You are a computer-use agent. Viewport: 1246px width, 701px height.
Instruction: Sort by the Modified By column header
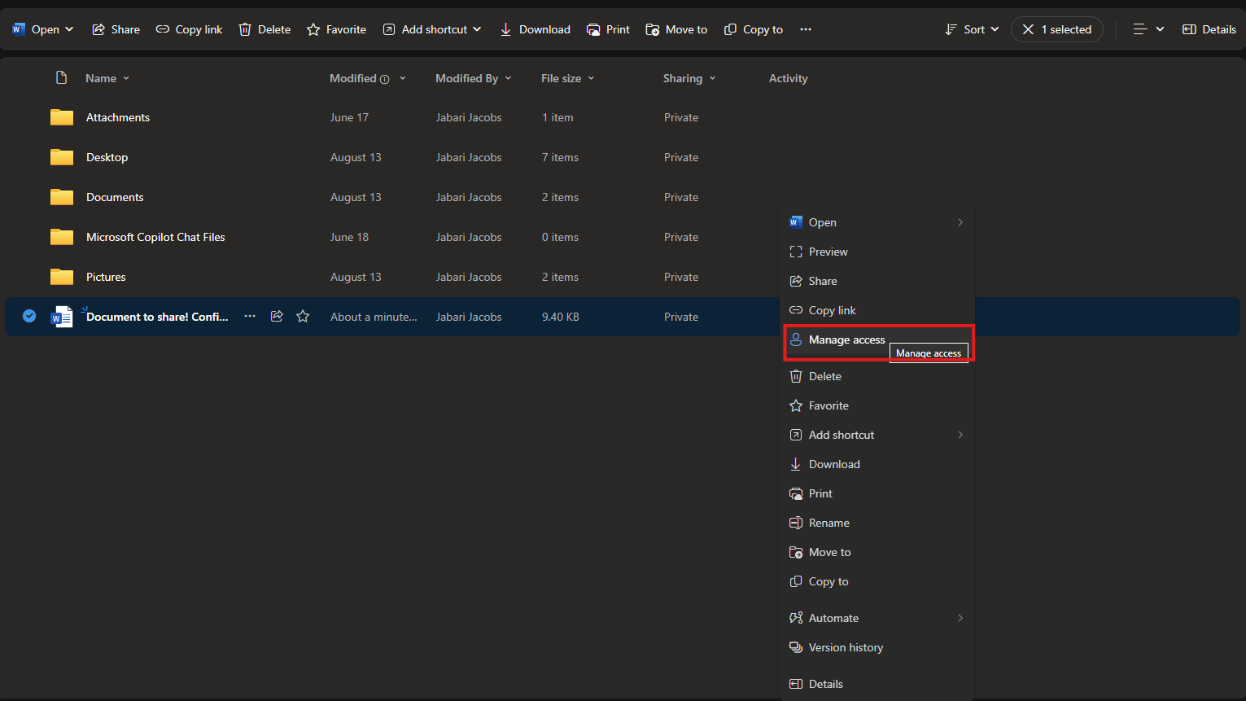tap(467, 79)
